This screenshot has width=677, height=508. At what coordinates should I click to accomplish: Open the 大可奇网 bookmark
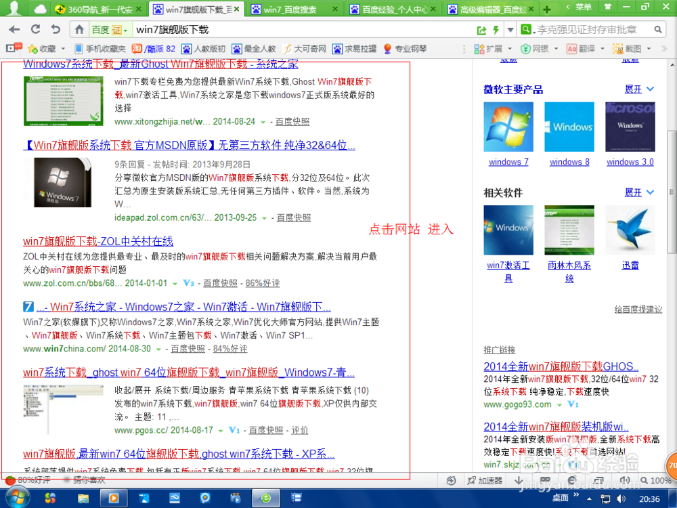304,48
